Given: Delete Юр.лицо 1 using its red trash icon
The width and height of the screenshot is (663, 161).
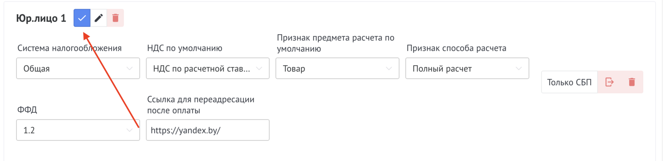Looking at the screenshot, I should point(116,18).
